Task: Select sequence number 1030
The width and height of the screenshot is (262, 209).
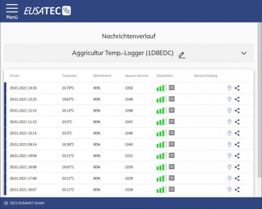Action: [129, 167]
